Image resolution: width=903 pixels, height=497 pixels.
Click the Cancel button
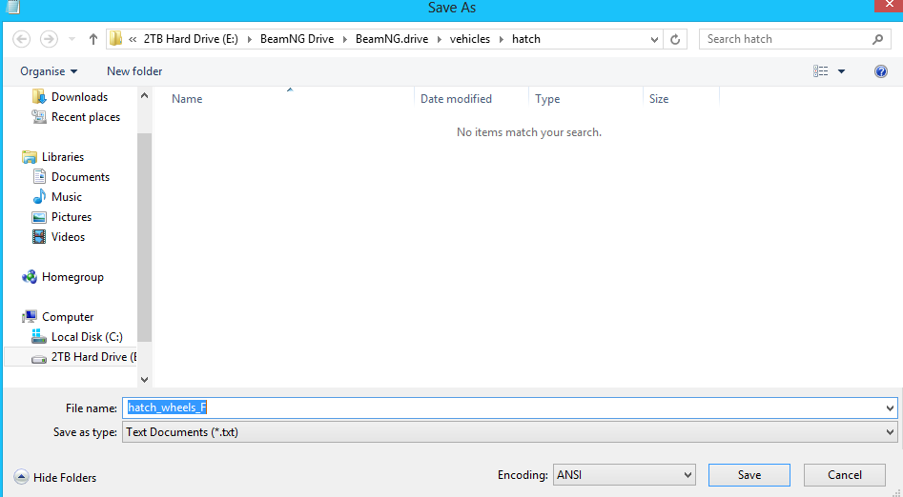845,475
